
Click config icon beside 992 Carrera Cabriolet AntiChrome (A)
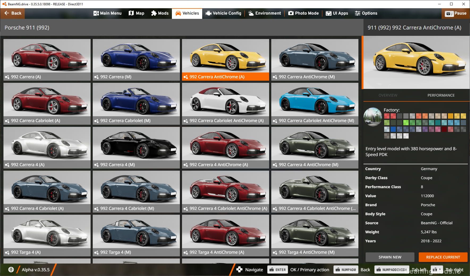click(186, 121)
